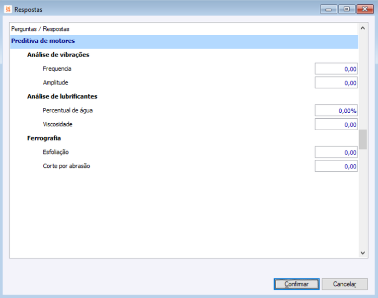378x298 pixels.
Task: Focus the Frequencia value field
Action: (336, 69)
